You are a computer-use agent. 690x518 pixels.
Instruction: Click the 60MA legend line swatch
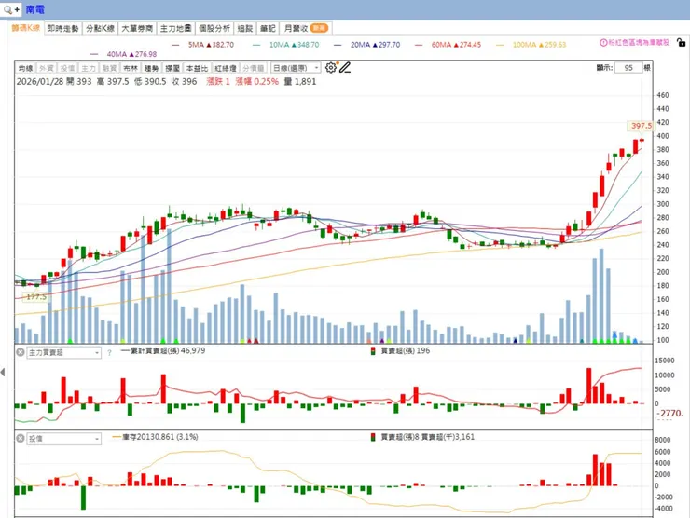point(419,45)
